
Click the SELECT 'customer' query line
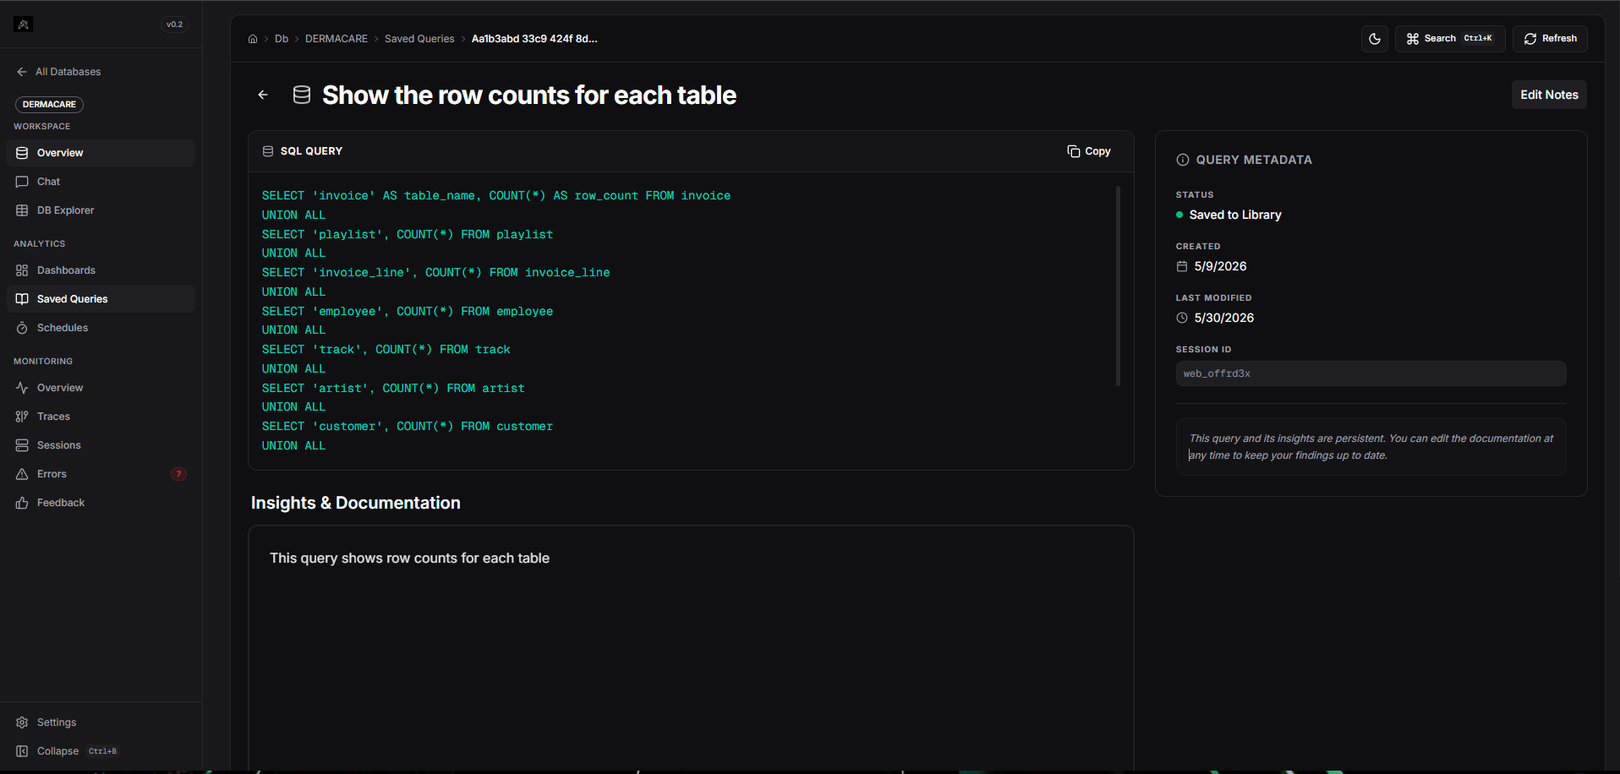pos(408,427)
